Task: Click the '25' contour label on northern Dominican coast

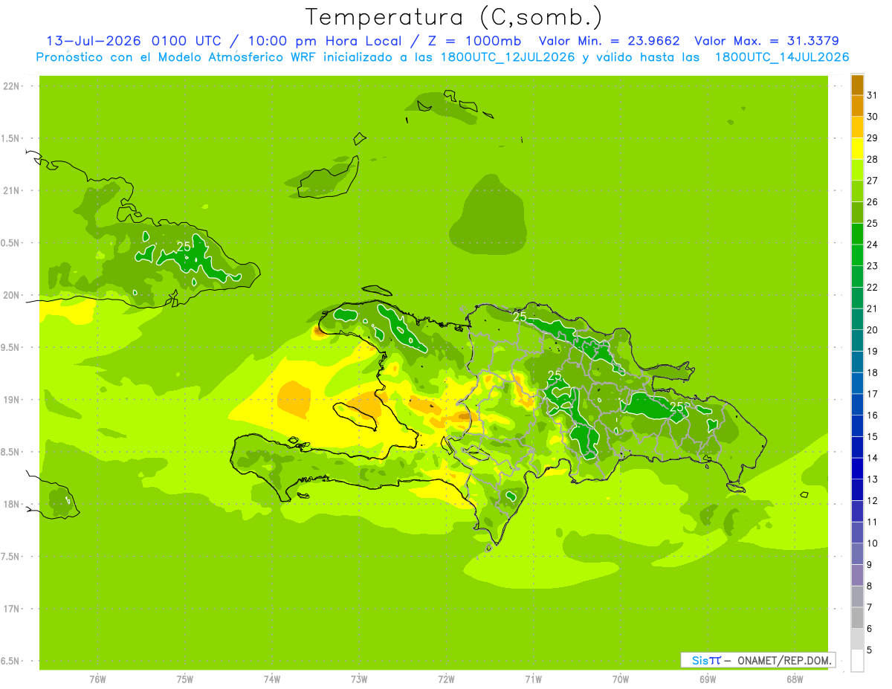Action: pos(520,317)
